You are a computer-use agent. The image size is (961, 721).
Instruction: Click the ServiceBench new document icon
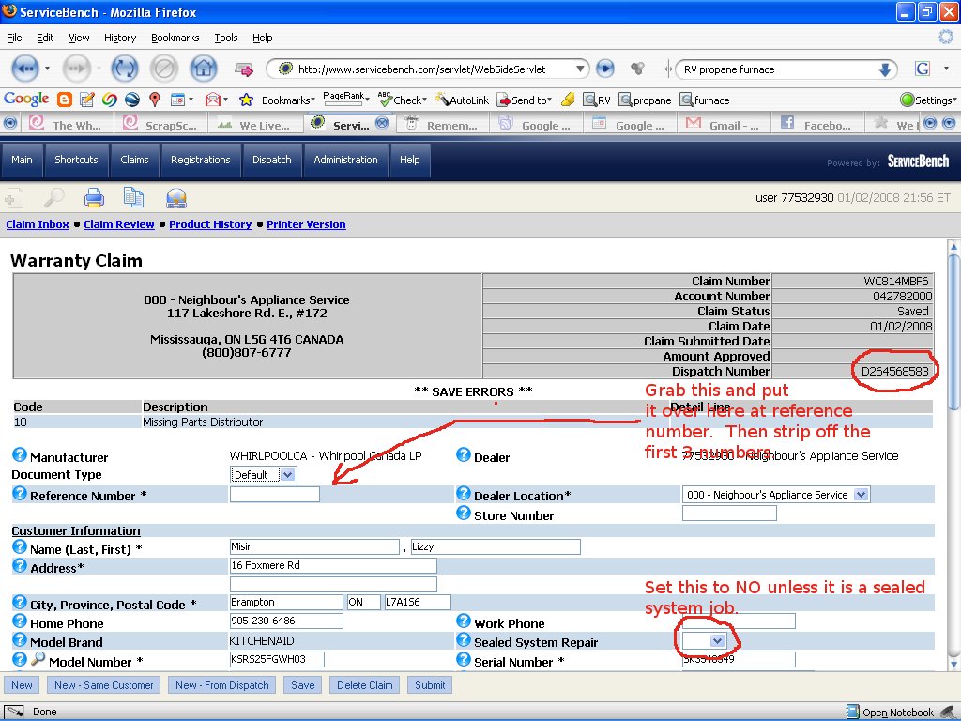(x=14, y=197)
